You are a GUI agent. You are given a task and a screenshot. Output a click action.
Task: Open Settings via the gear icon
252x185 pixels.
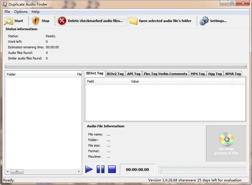(204, 21)
